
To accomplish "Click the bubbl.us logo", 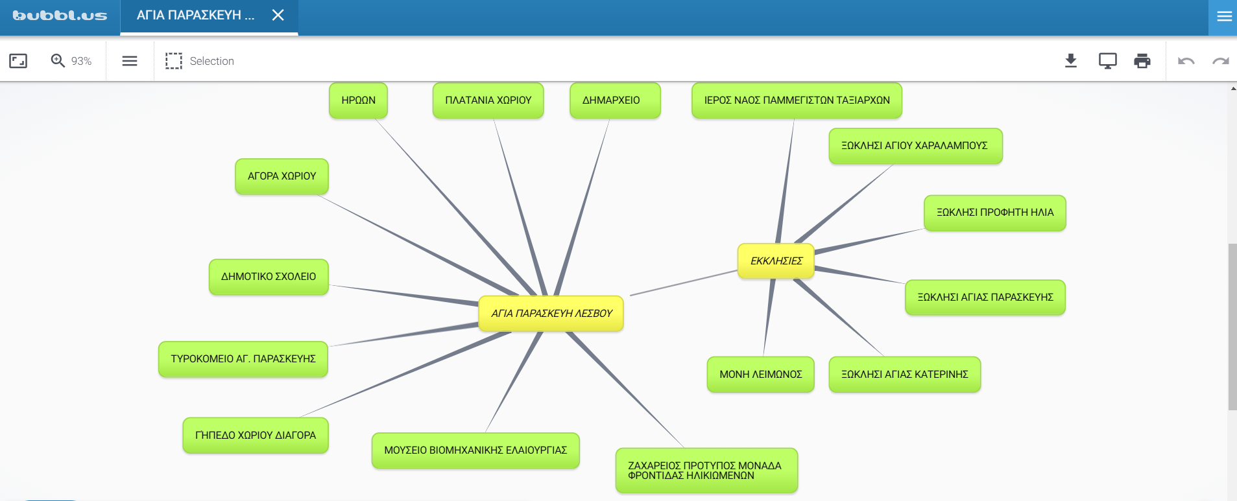I will pyautogui.click(x=60, y=16).
